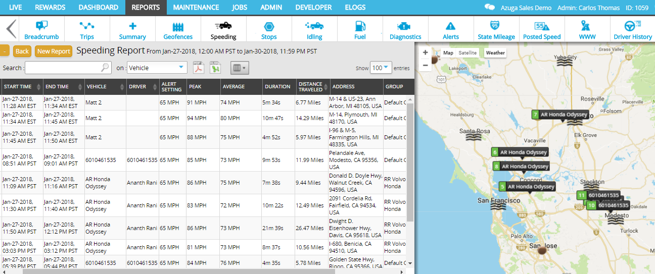Switch to the Elogs tab
655x274 pixels.
pos(355,8)
